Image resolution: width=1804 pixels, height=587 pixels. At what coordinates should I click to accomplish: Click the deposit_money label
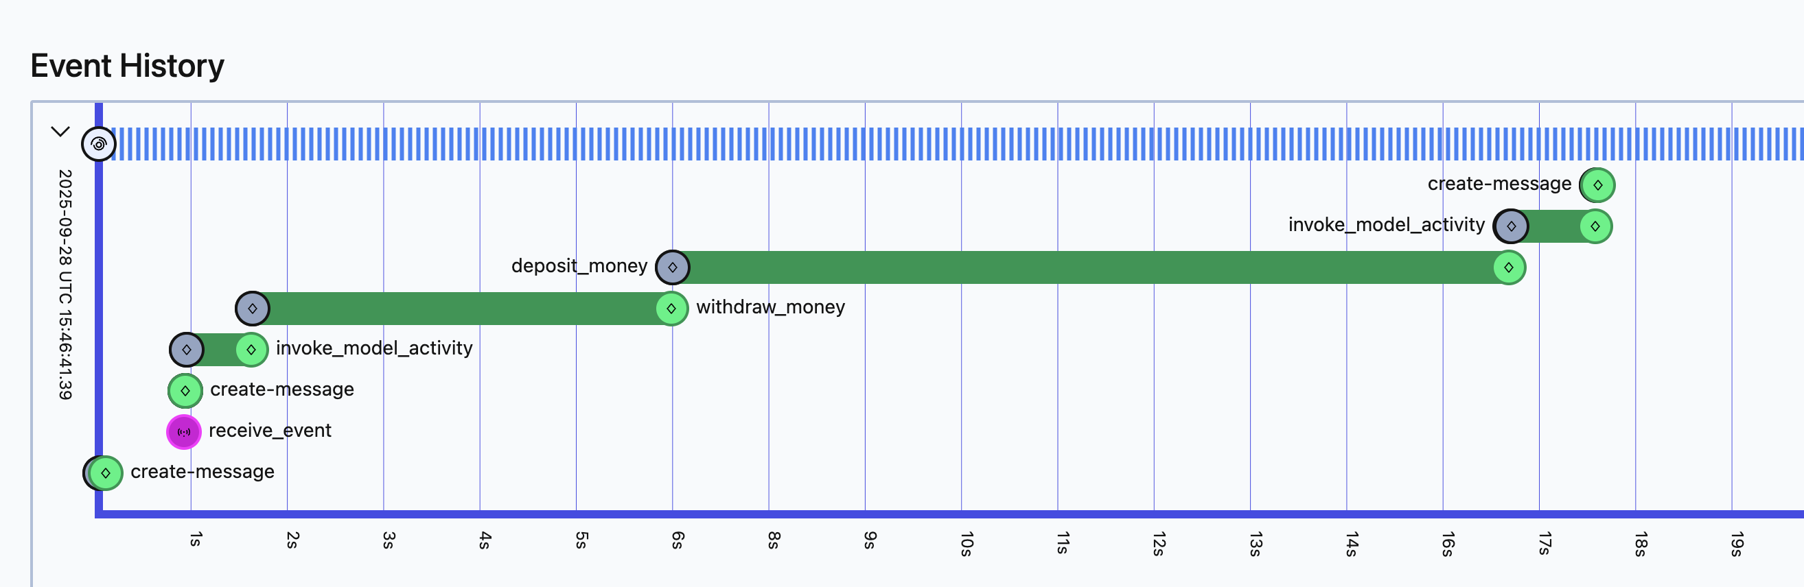(579, 266)
